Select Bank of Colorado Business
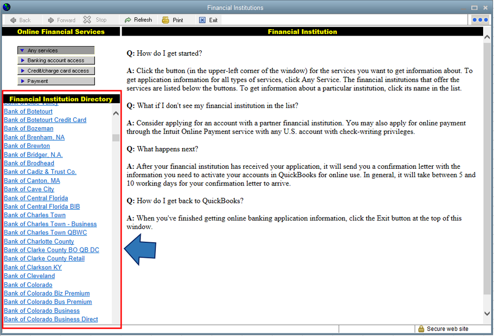The image size is (494, 336). 42,310
